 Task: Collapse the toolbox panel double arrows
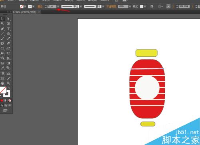[8, 12]
